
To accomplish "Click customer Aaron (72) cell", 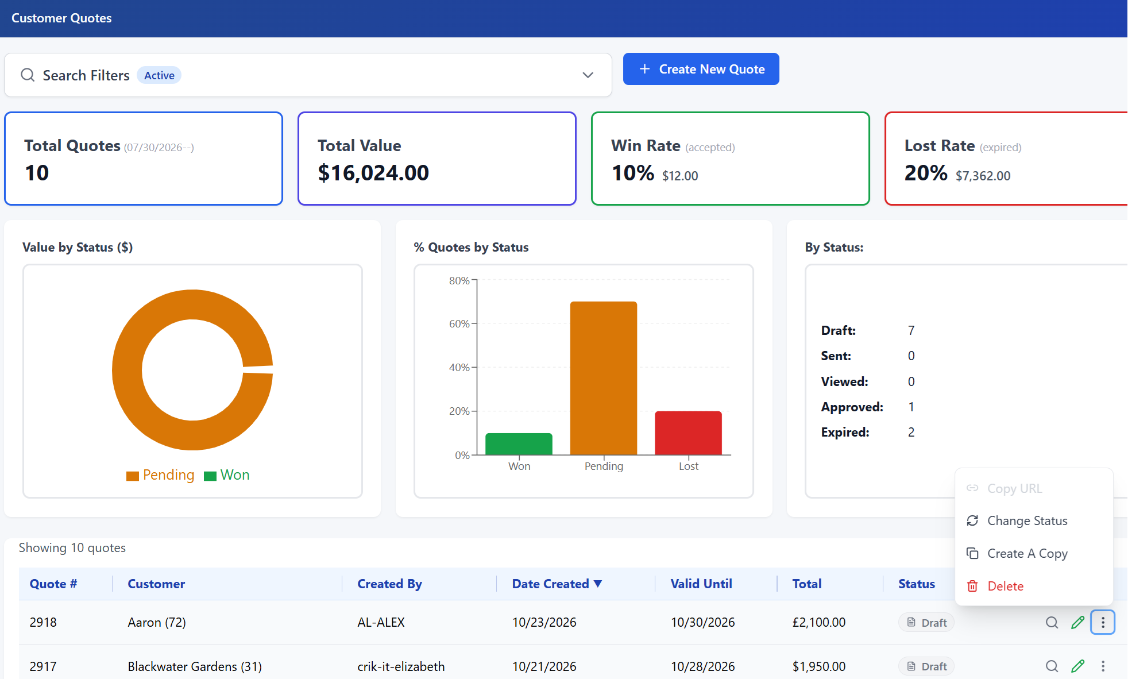I will (157, 622).
